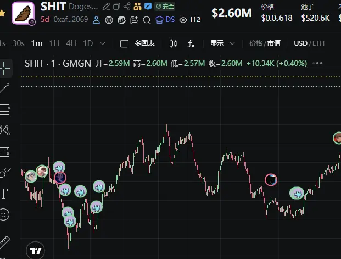Open the emoji smiley icons tool
341x259 pixels.
point(4,214)
